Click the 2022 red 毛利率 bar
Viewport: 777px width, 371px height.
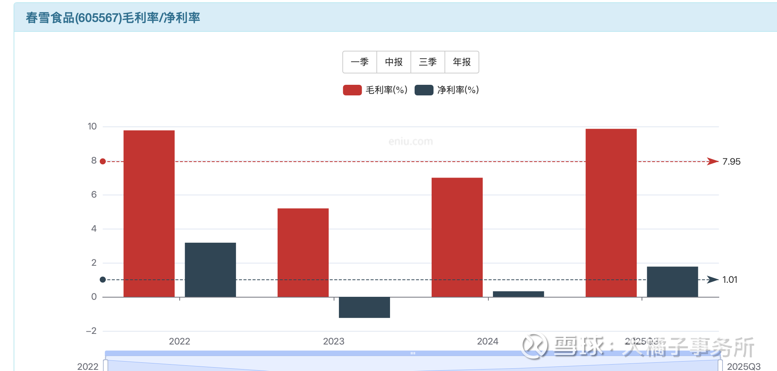click(x=149, y=214)
